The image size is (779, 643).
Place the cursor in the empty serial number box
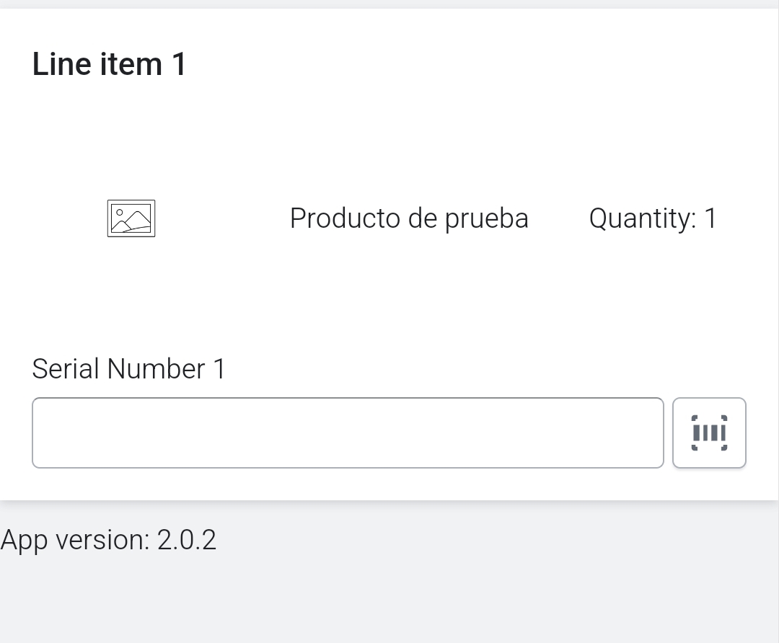tap(348, 433)
